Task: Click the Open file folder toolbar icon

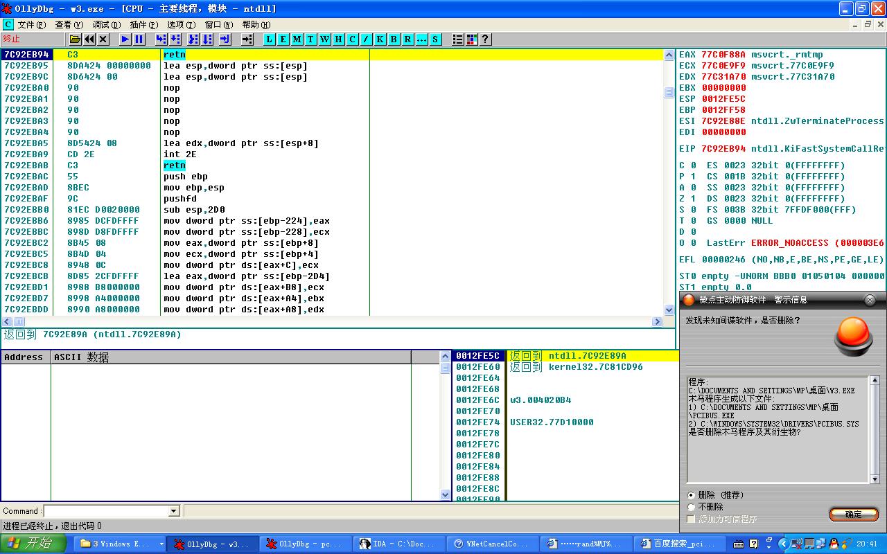Action: tap(75, 39)
